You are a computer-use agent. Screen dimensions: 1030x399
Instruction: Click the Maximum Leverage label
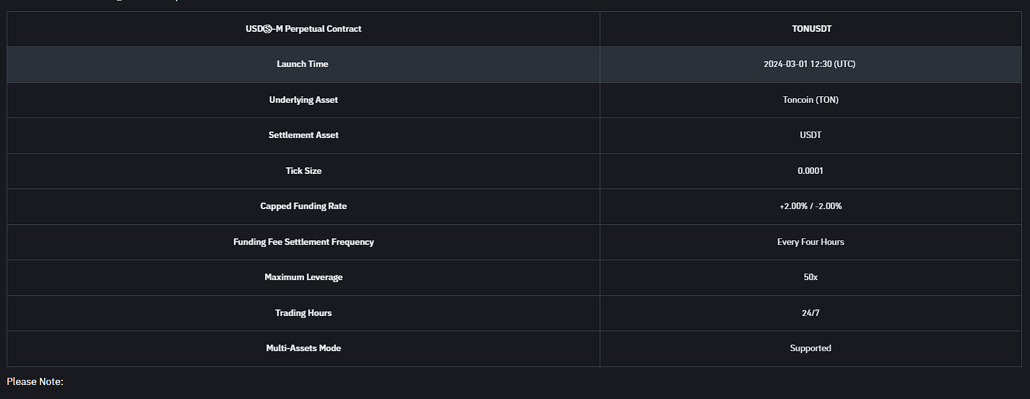303,278
